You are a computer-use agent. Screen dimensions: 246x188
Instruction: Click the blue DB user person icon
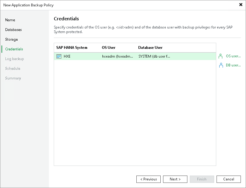pyautogui.click(x=220, y=65)
